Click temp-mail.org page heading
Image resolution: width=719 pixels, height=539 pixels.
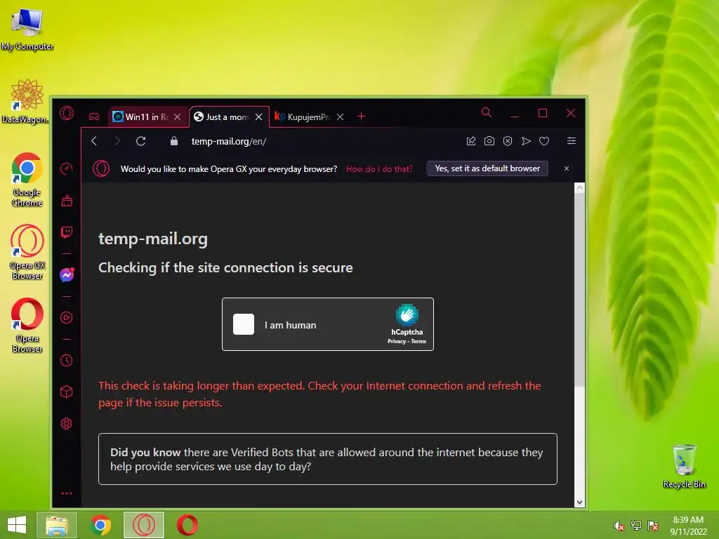point(153,239)
